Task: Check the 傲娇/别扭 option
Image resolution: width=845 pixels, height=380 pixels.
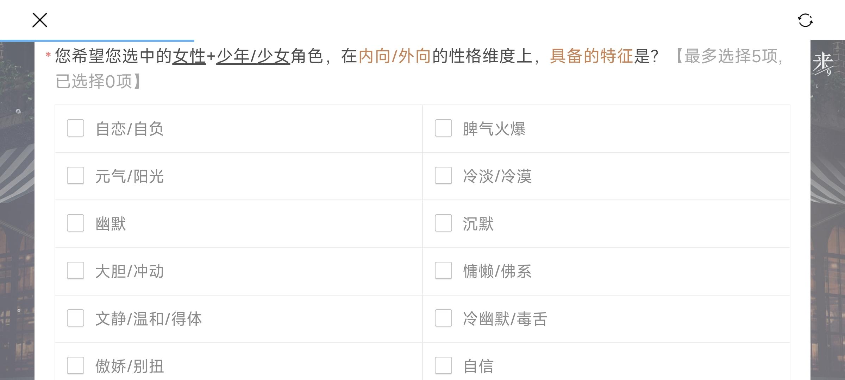Action: pos(75,366)
